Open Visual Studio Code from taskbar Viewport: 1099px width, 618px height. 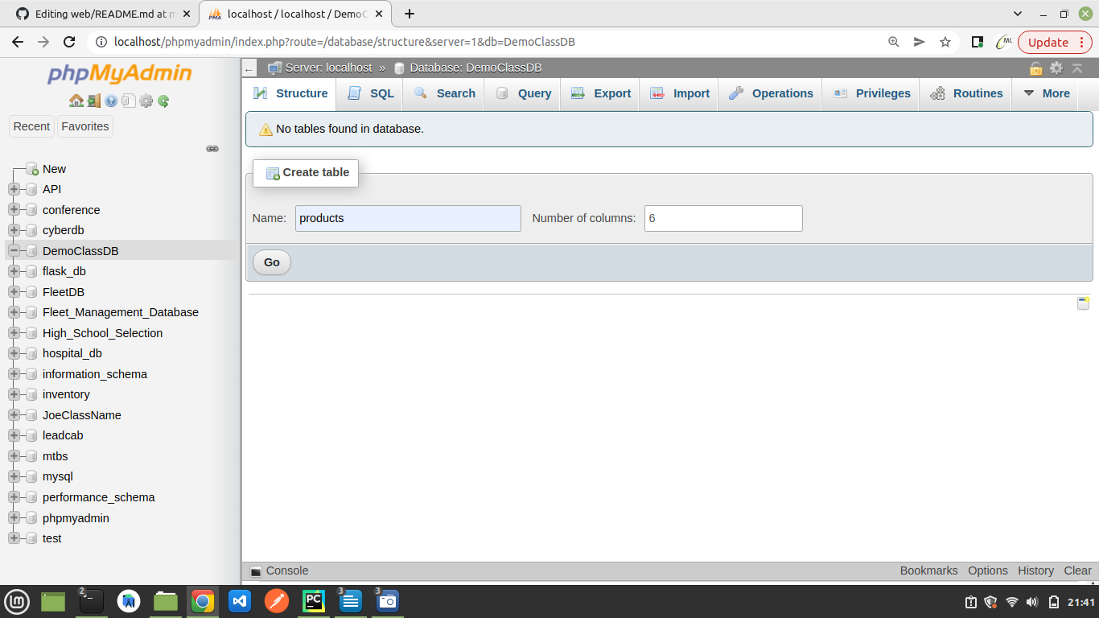pos(240,601)
